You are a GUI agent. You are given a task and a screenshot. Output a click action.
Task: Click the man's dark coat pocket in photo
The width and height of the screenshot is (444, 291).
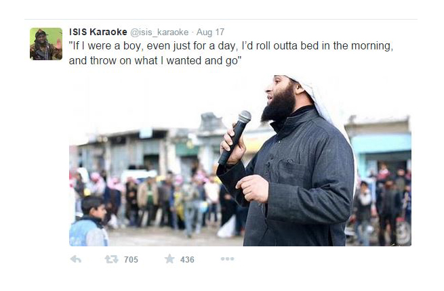(291, 171)
